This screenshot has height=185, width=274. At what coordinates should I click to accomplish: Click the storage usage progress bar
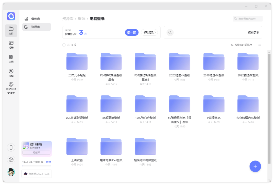coord(37,166)
